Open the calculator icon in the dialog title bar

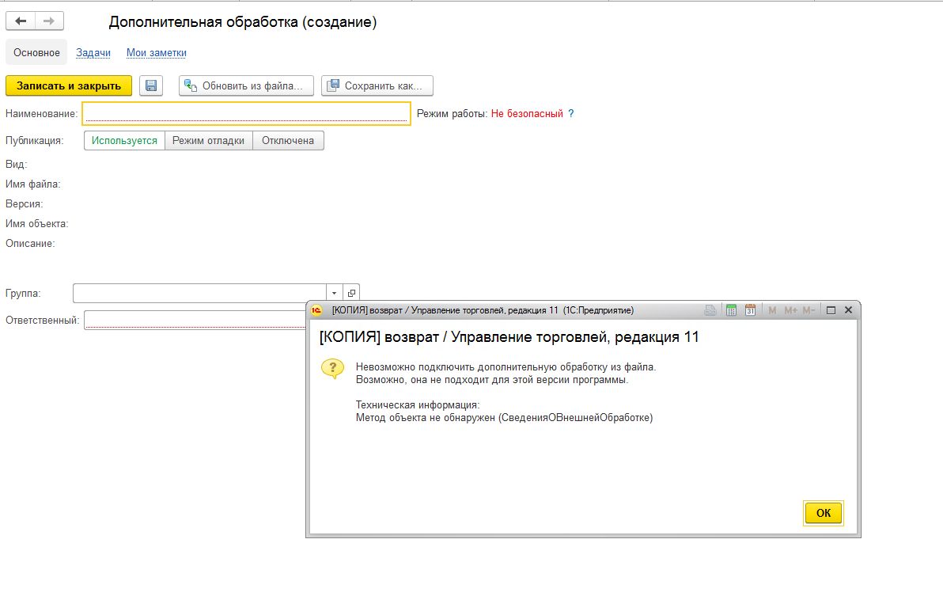(x=731, y=310)
